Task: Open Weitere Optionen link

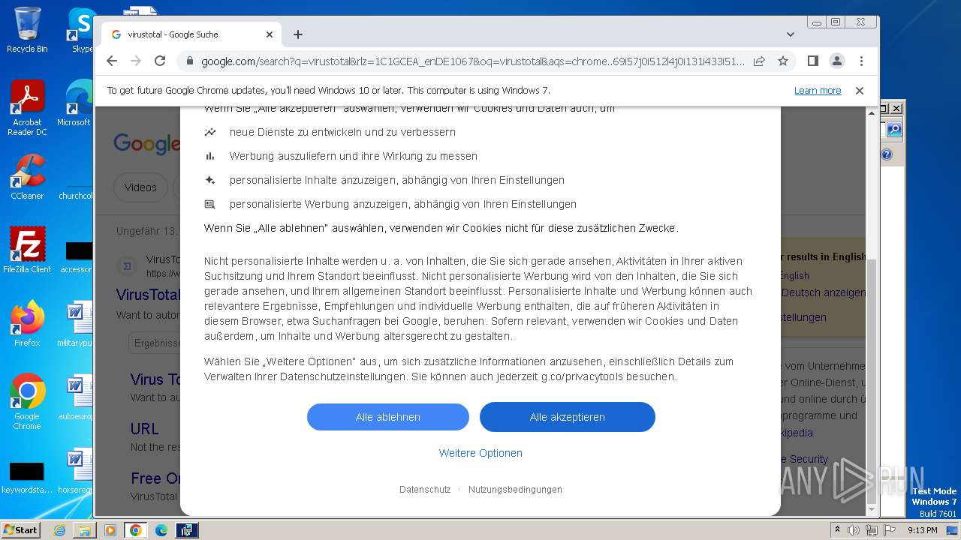Action: [x=480, y=453]
